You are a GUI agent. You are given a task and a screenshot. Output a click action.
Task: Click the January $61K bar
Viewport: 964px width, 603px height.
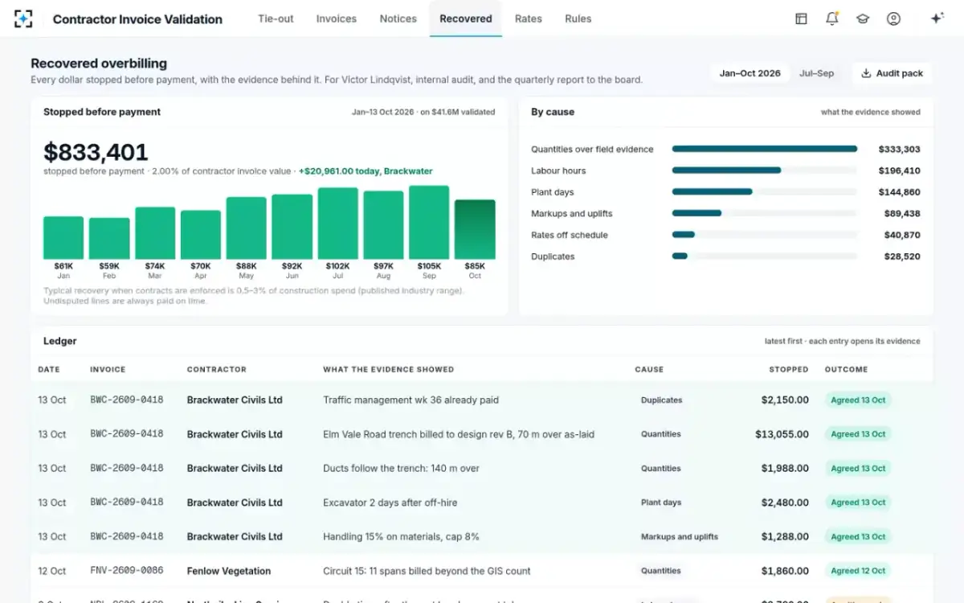[x=63, y=237]
